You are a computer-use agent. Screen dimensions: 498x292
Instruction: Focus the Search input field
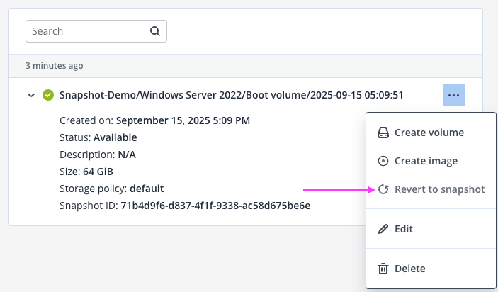pyautogui.click(x=96, y=31)
